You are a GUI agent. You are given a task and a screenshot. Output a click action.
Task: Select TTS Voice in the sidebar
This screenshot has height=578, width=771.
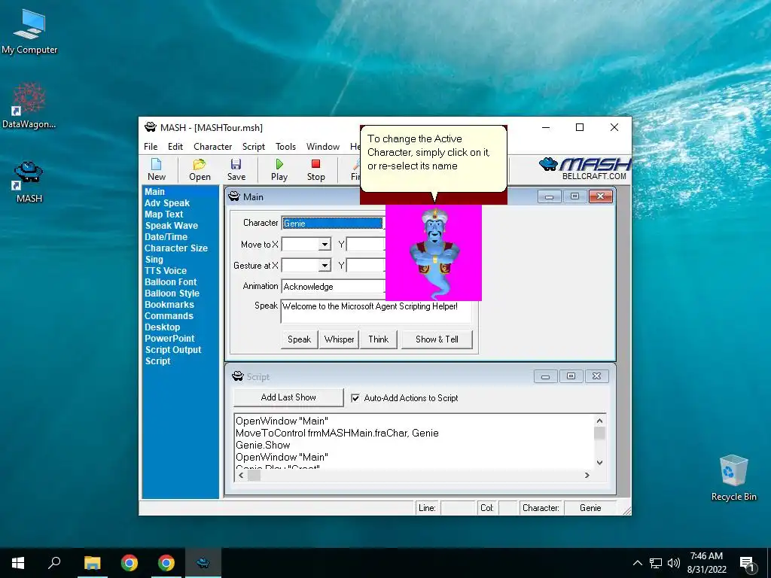(x=166, y=271)
